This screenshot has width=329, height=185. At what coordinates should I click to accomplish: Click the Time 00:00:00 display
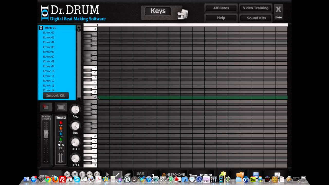pos(200,175)
